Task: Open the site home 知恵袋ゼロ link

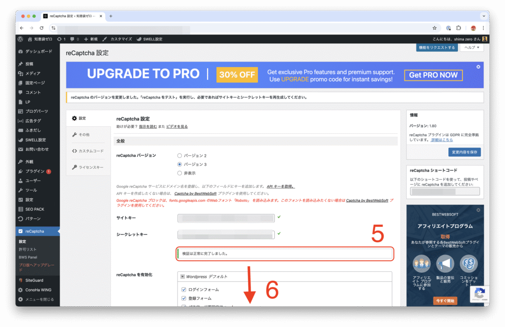Action: 40,39
